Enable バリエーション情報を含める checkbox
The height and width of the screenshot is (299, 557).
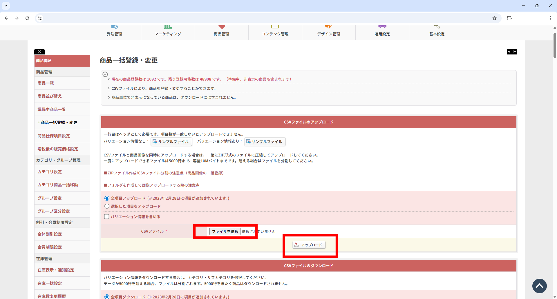point(107,217)
